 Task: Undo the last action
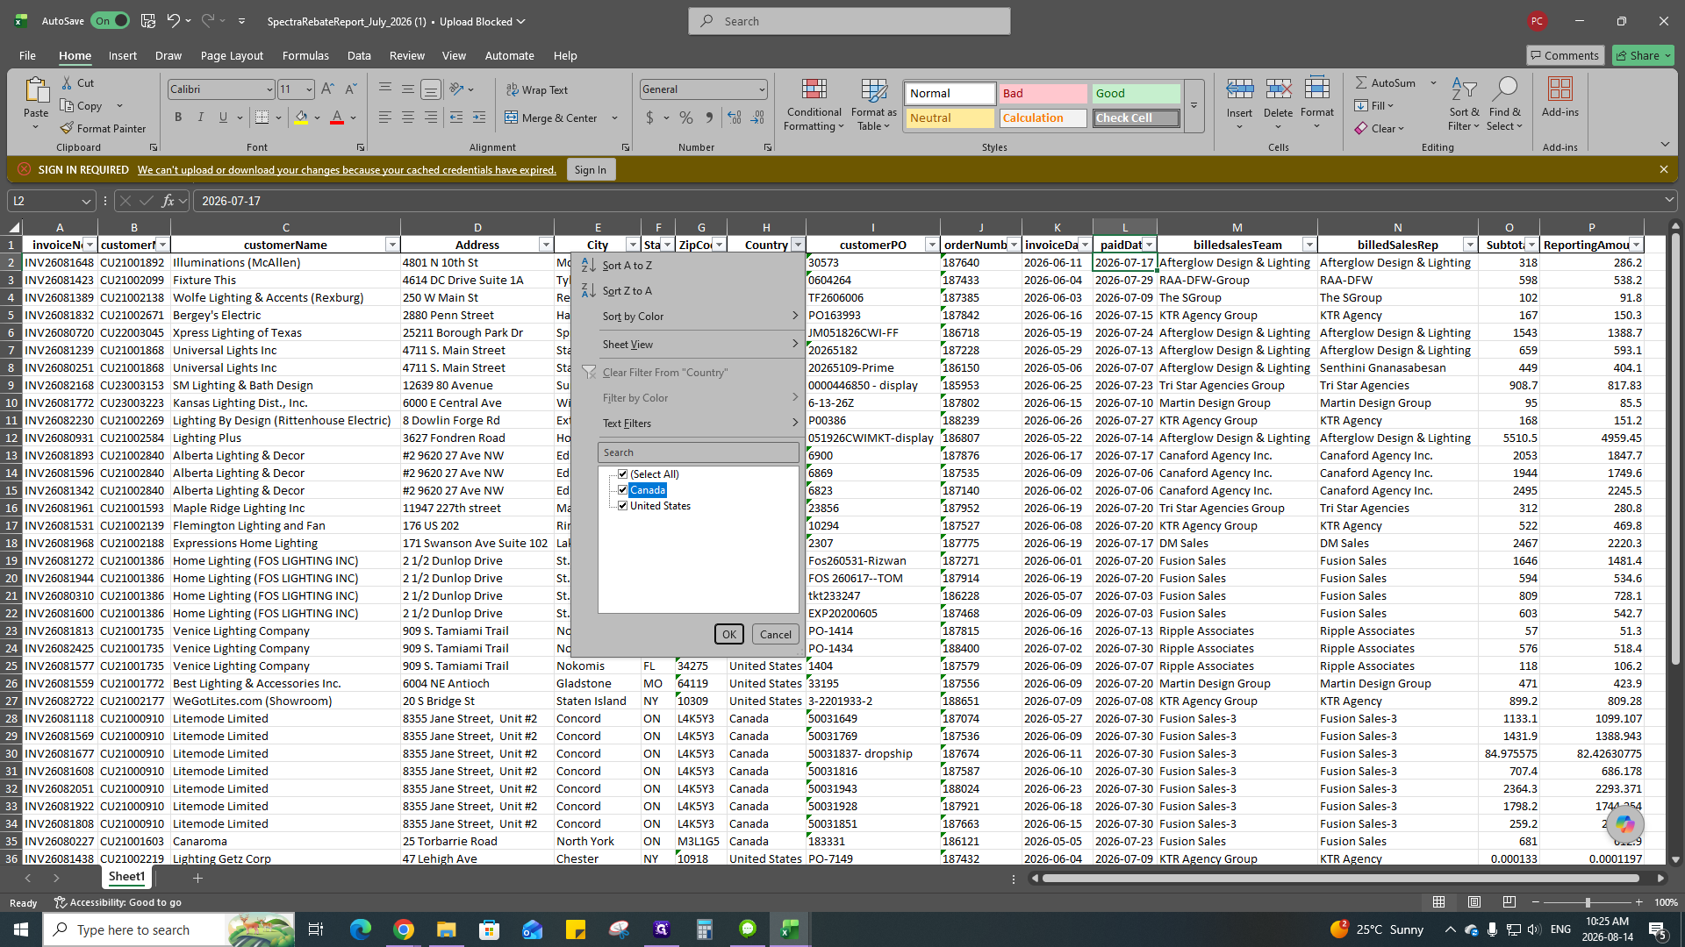coord(173,21)
